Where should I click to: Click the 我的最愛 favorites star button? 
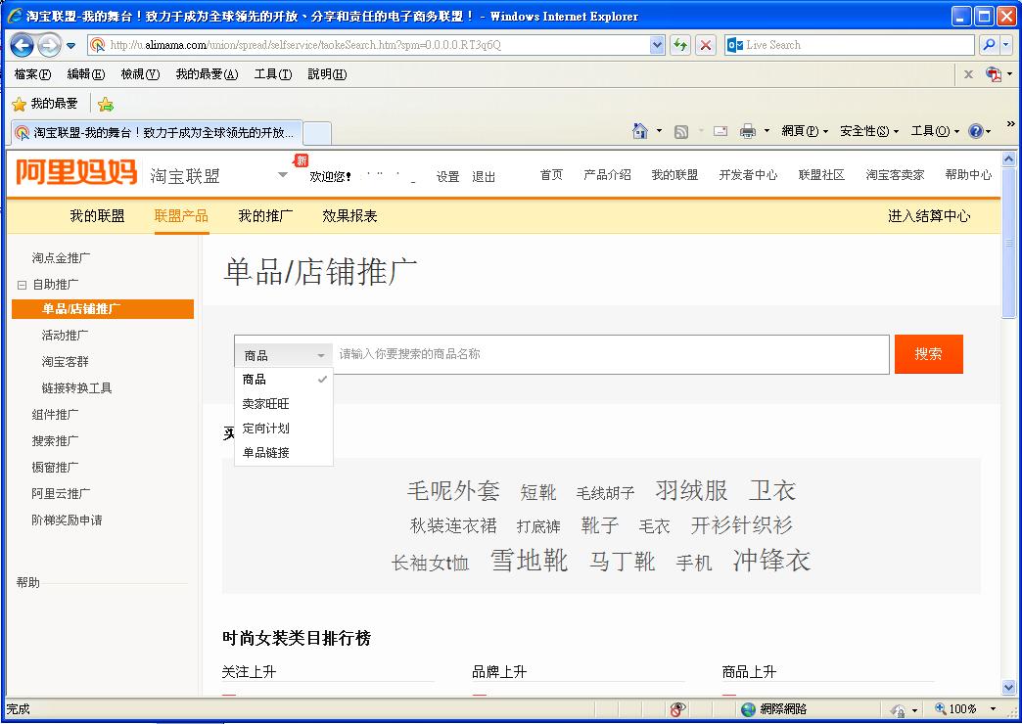[x=45, y=104]
